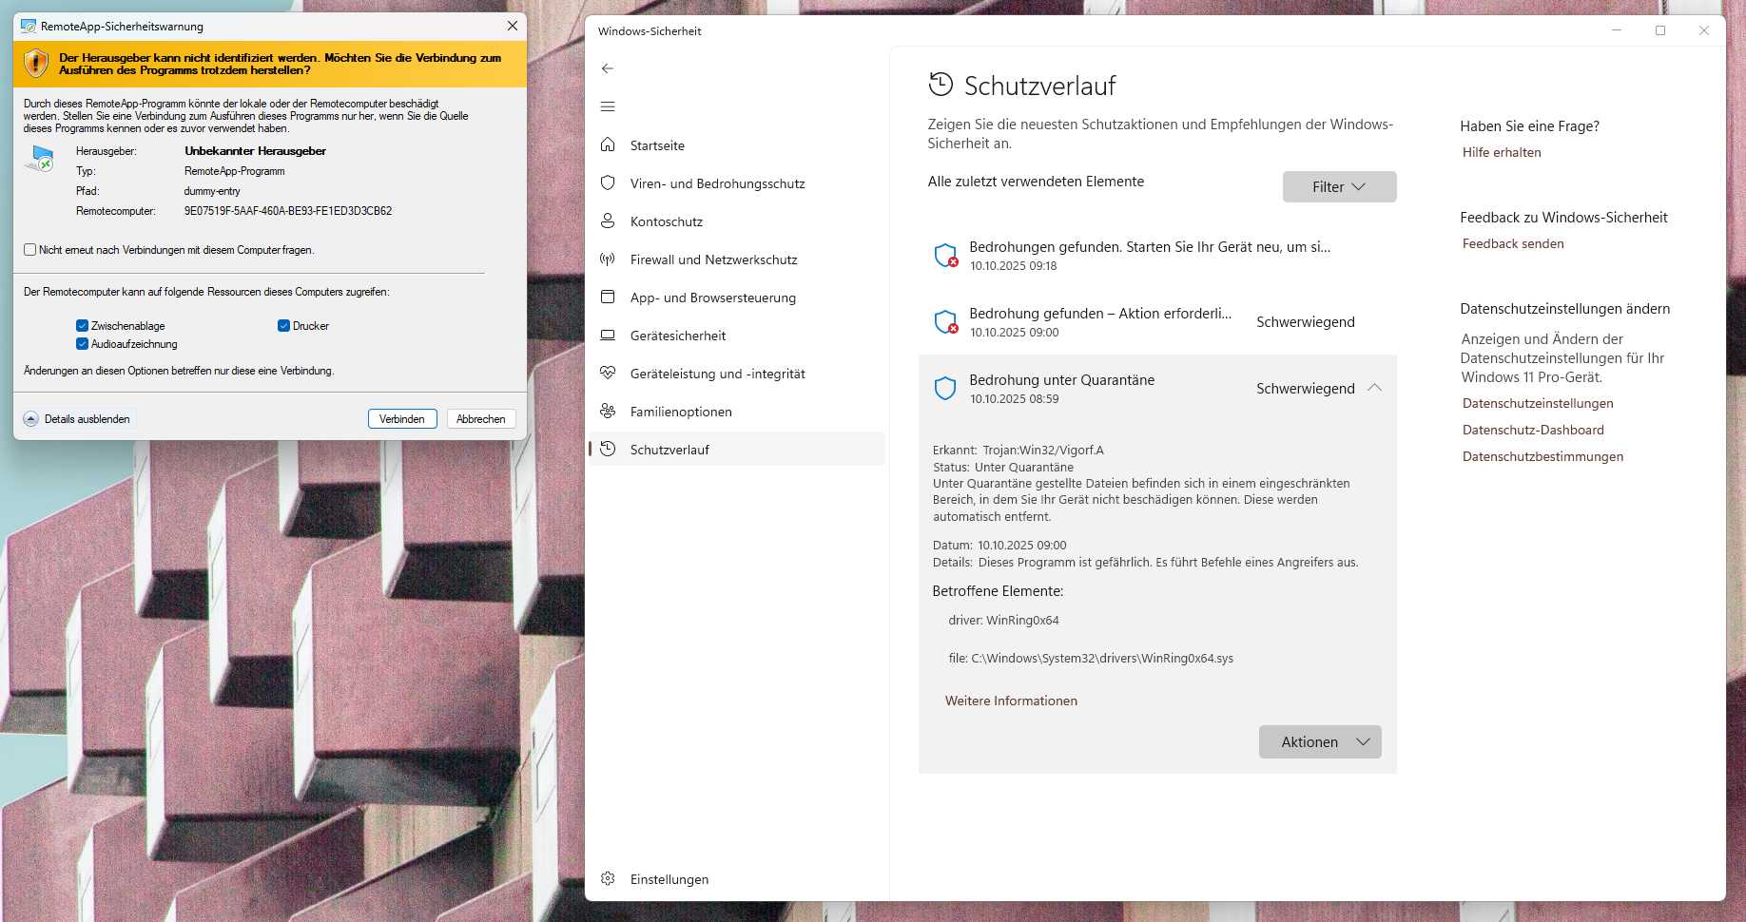
Task: Open the 'Hilfe erhalten' link
Action: [1502, 152]
